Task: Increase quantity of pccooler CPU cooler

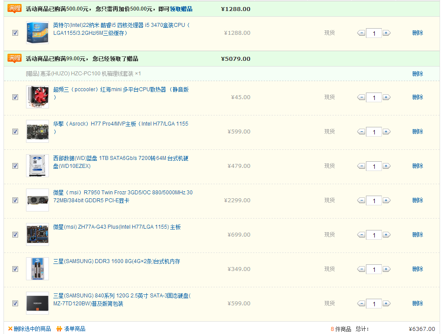Action: (x=387, y=97)
